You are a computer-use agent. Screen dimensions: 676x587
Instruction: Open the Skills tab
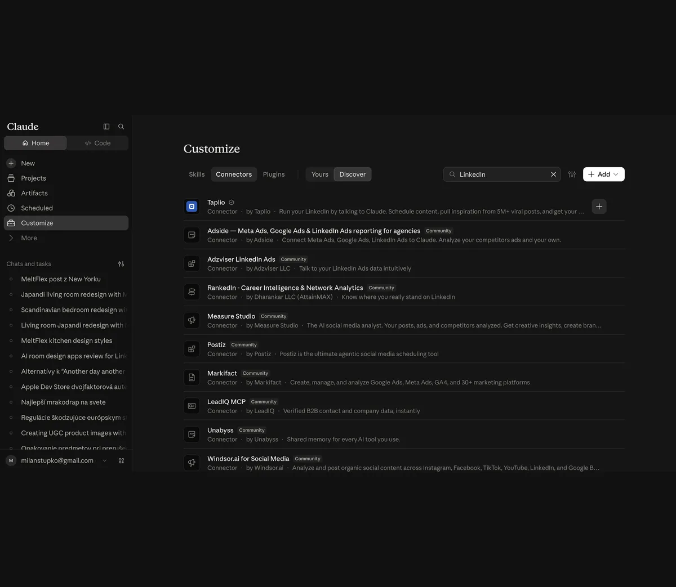pos(197,174)
